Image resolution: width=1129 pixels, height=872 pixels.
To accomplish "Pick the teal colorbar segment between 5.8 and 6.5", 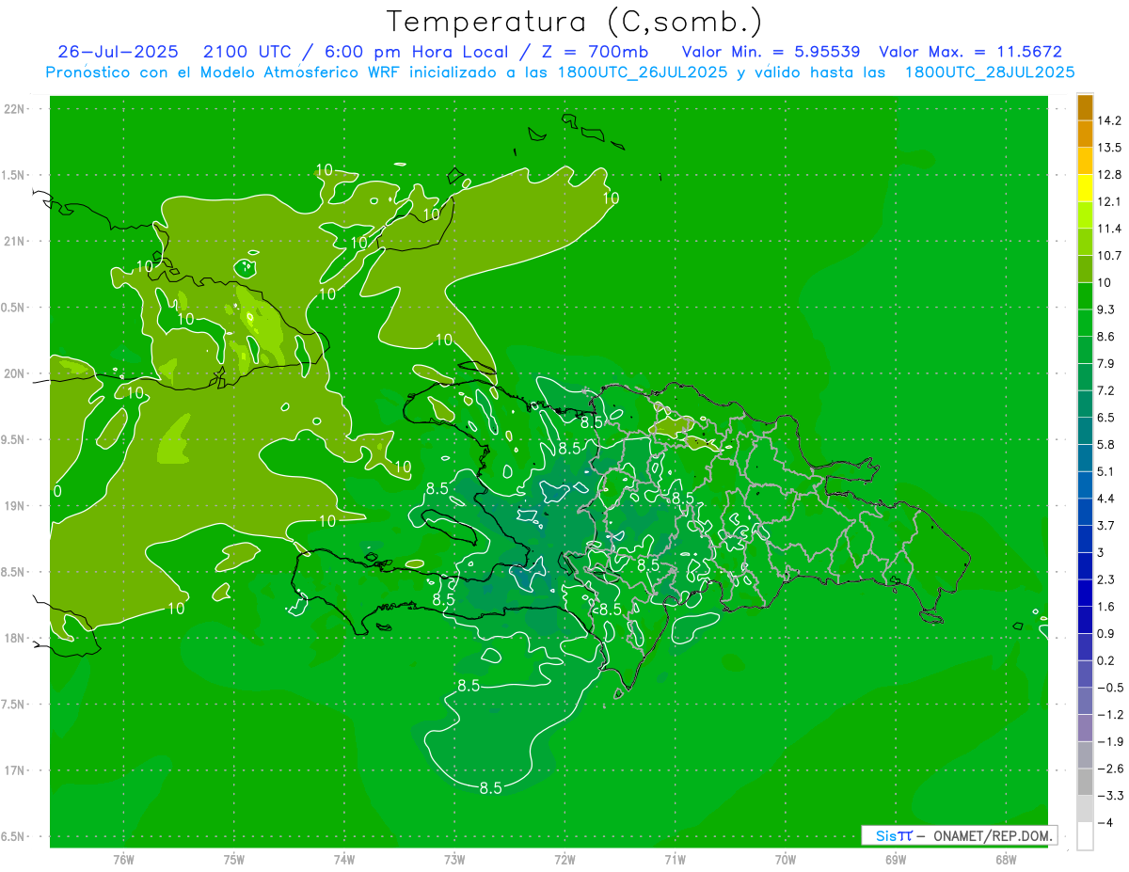I will [1085, 431].
